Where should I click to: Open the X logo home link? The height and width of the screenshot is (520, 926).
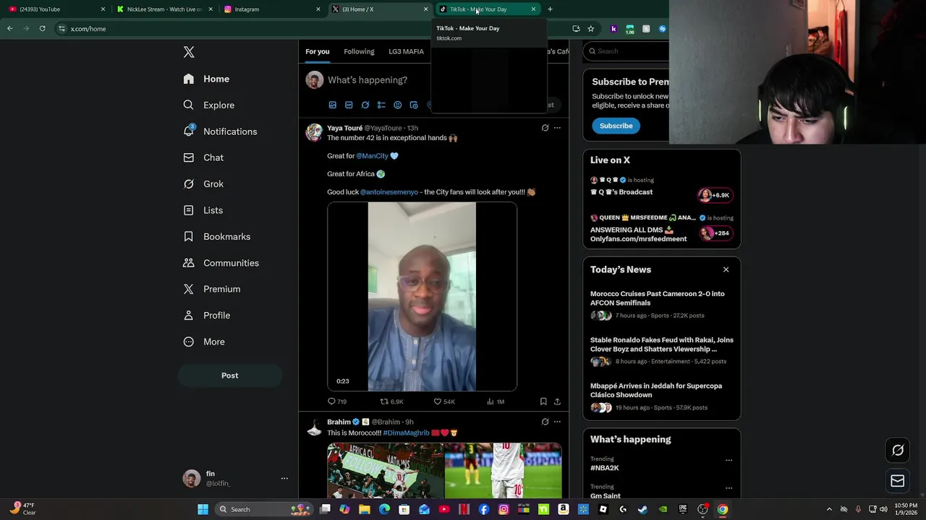coord(189,52)
